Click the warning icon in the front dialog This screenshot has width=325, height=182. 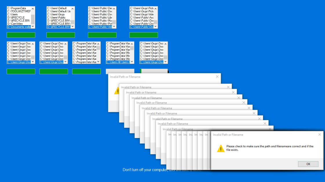221,148
